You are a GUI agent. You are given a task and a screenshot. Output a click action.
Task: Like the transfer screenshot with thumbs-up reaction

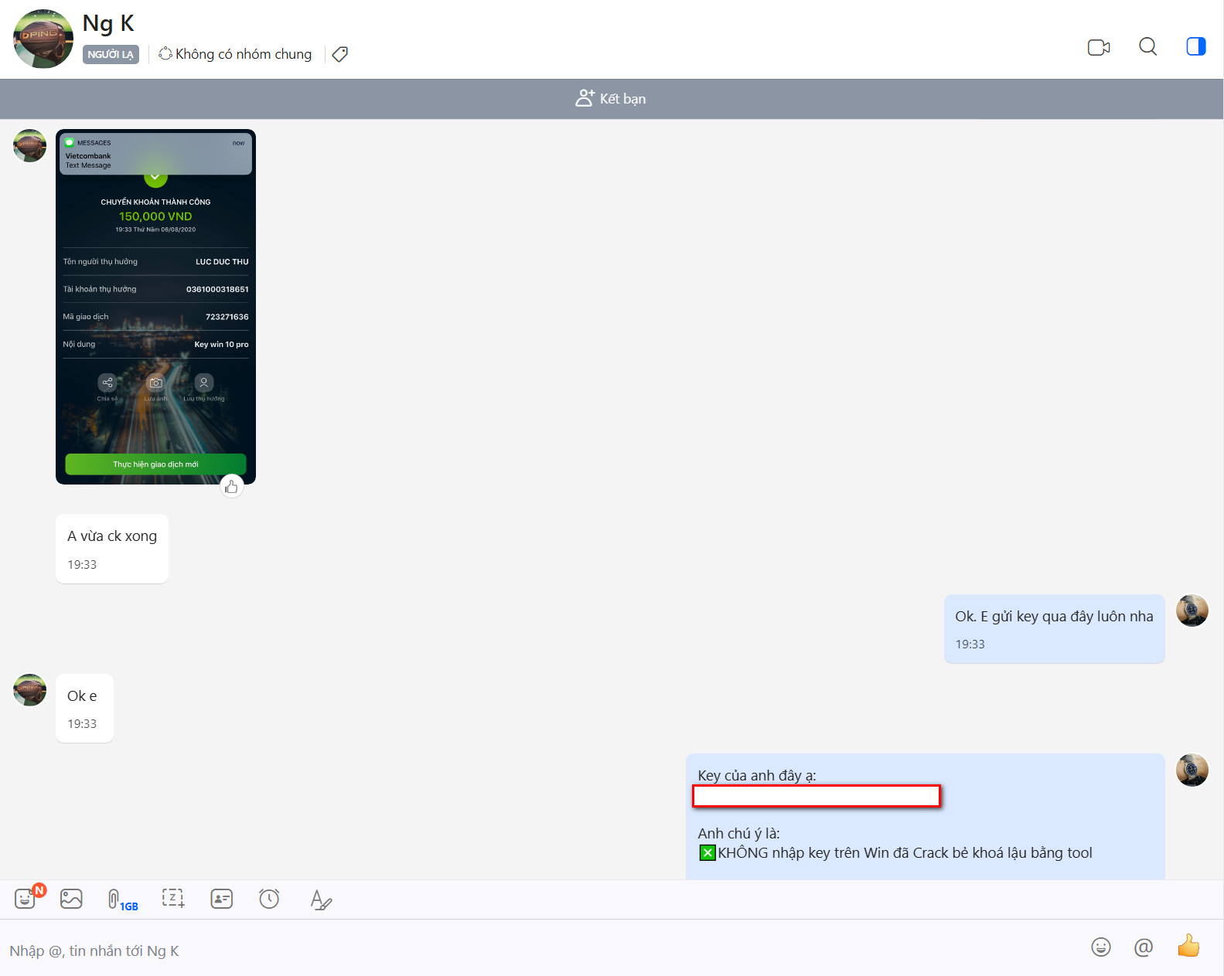(x=231, y=486)
